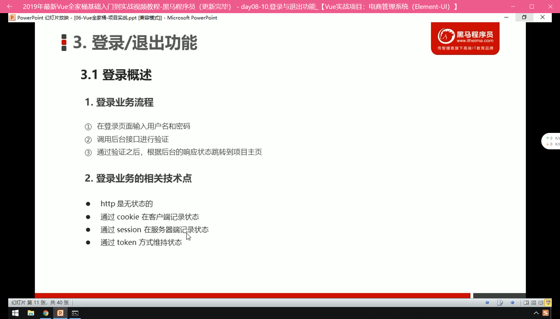Expand the hidden system tray icons chevron
560x319 pixels.
pyautogui.click(x=536, y=313)
